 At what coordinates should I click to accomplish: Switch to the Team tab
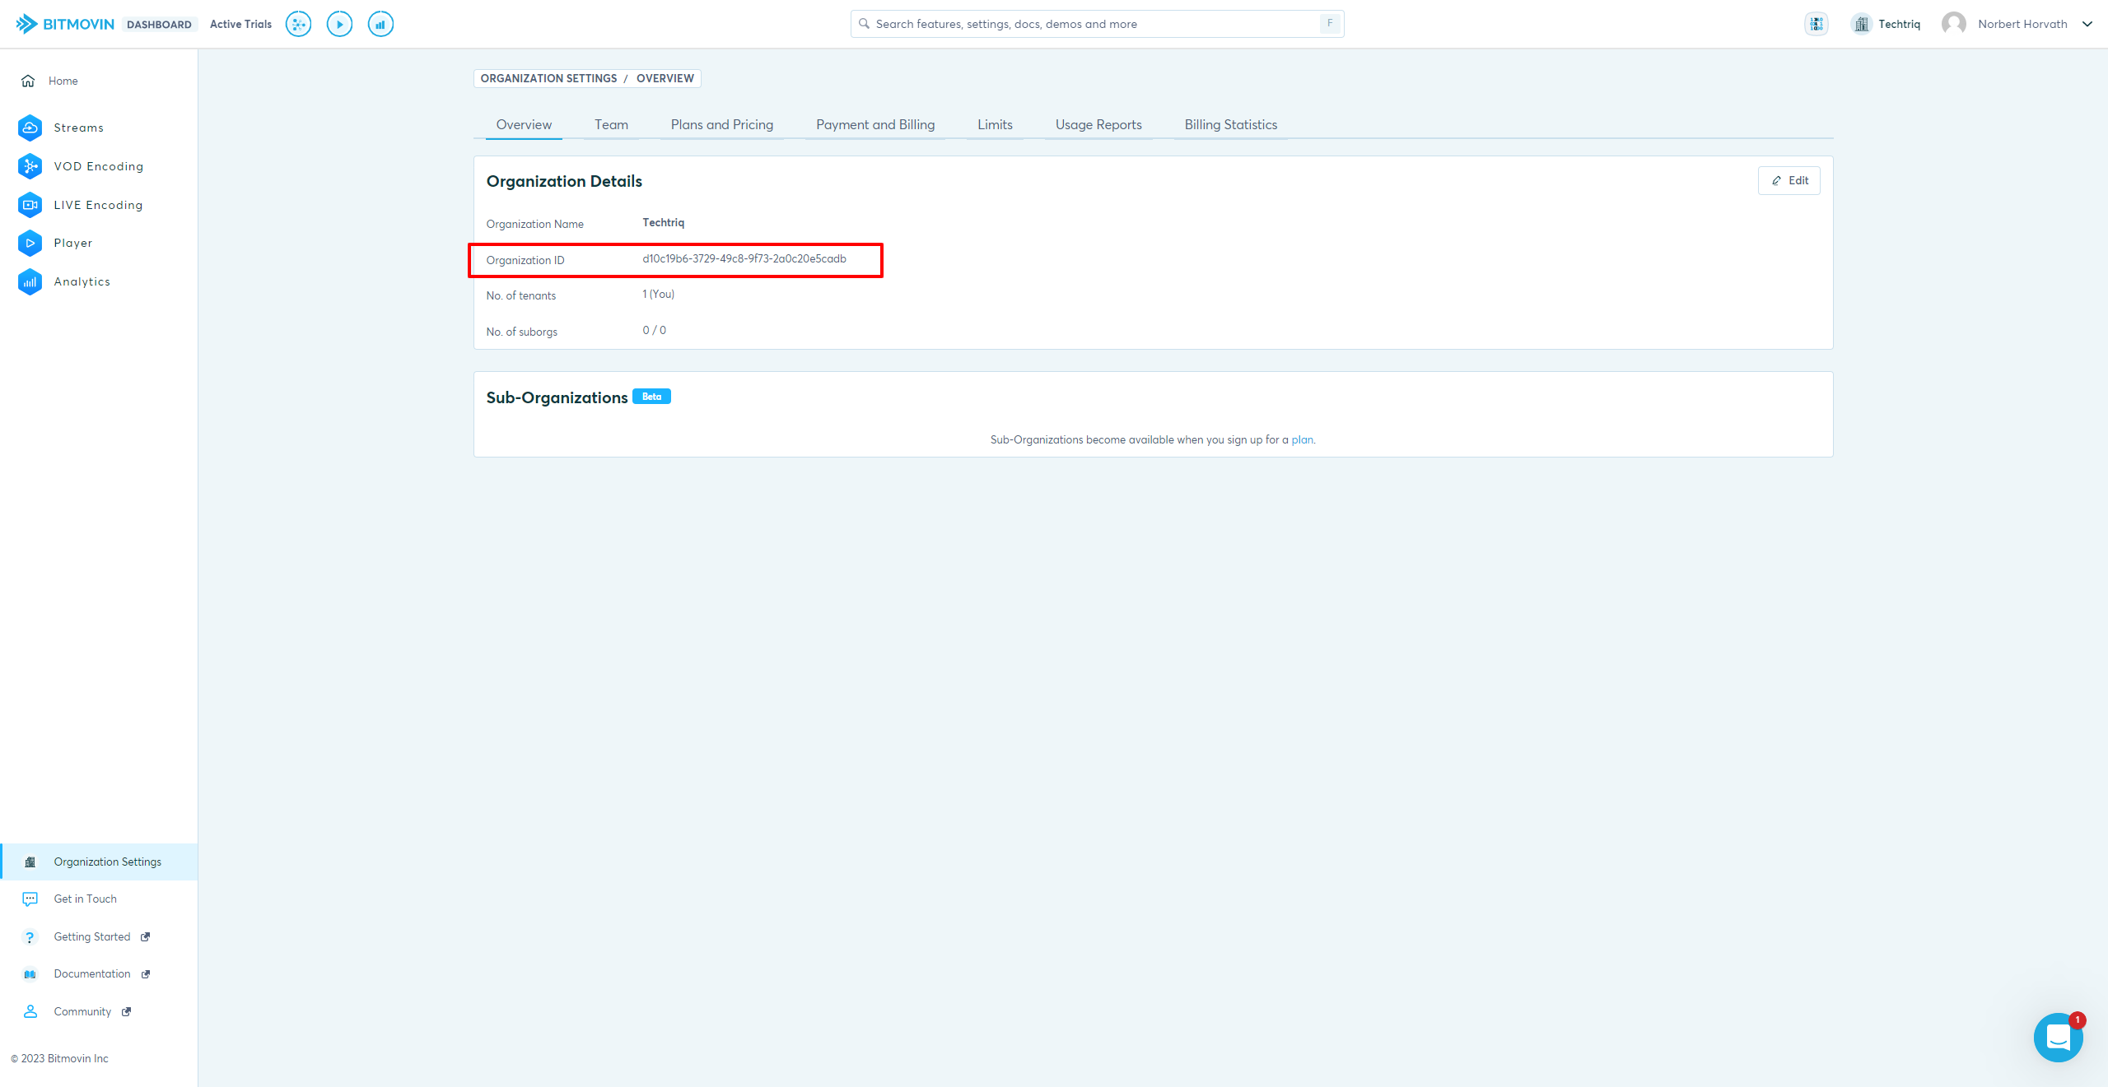pos(611,125)
